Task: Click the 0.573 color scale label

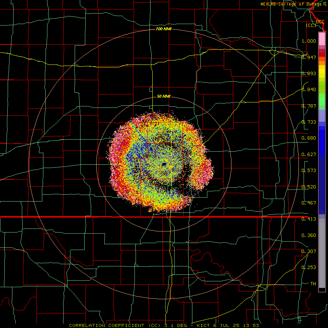Action: [x=309, y=171]
